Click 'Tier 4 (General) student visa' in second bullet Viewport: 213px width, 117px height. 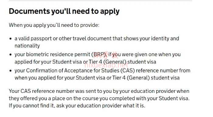122,62
